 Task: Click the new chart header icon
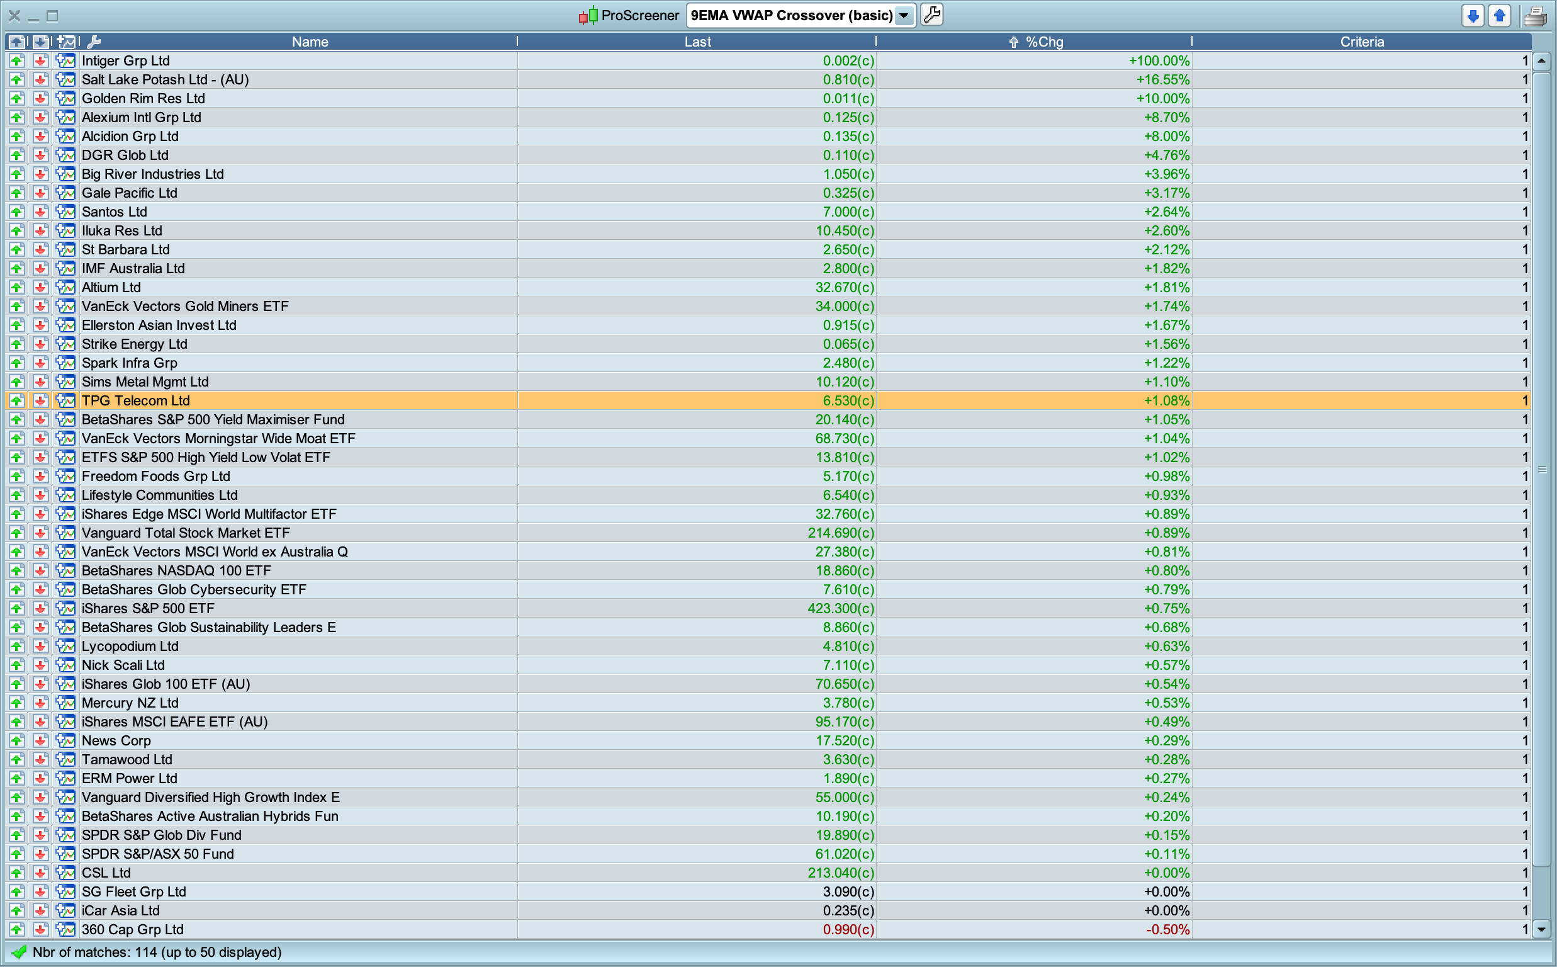65,42
